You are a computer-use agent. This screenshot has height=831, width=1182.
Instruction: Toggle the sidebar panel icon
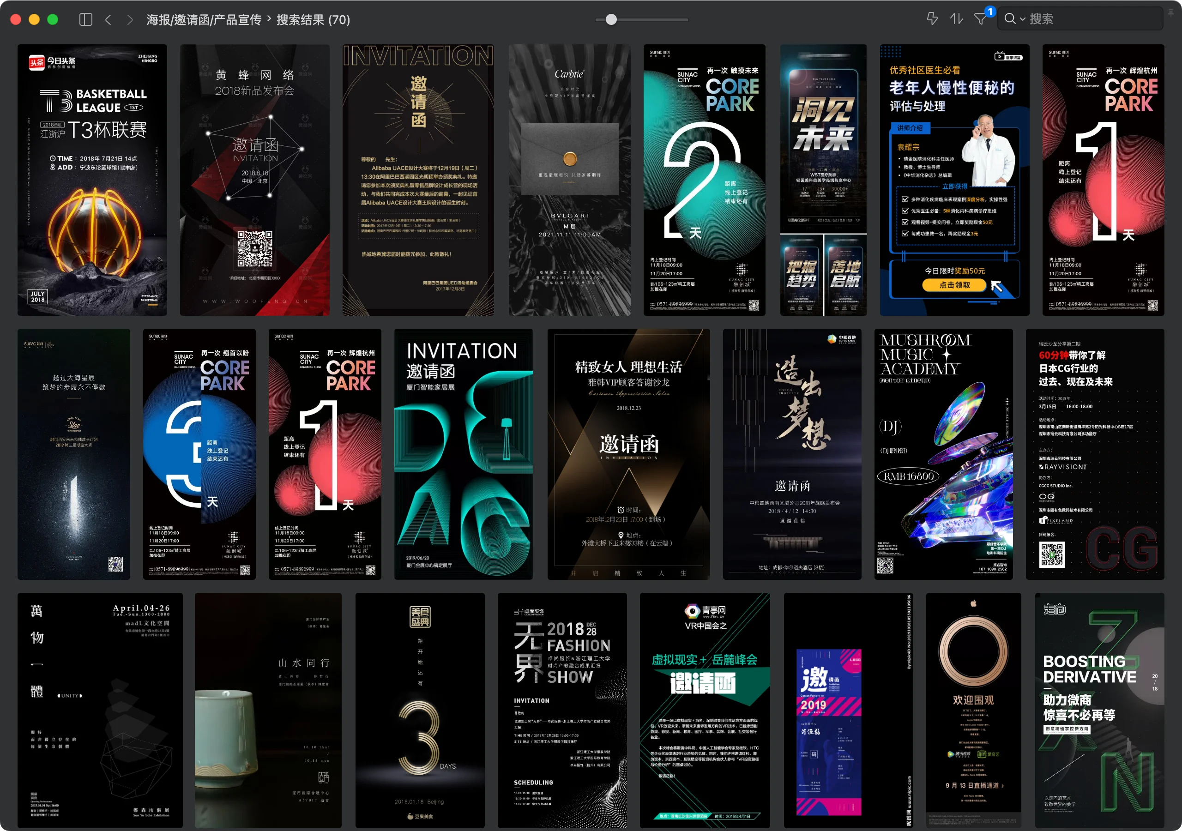[x=85, y=19]
